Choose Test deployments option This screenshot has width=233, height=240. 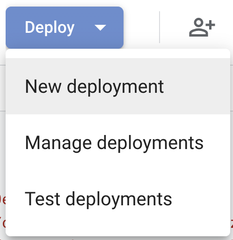pos(118,199)
